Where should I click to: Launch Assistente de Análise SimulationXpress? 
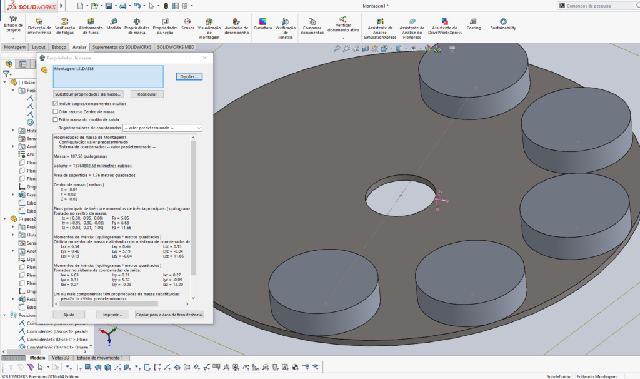379,28
